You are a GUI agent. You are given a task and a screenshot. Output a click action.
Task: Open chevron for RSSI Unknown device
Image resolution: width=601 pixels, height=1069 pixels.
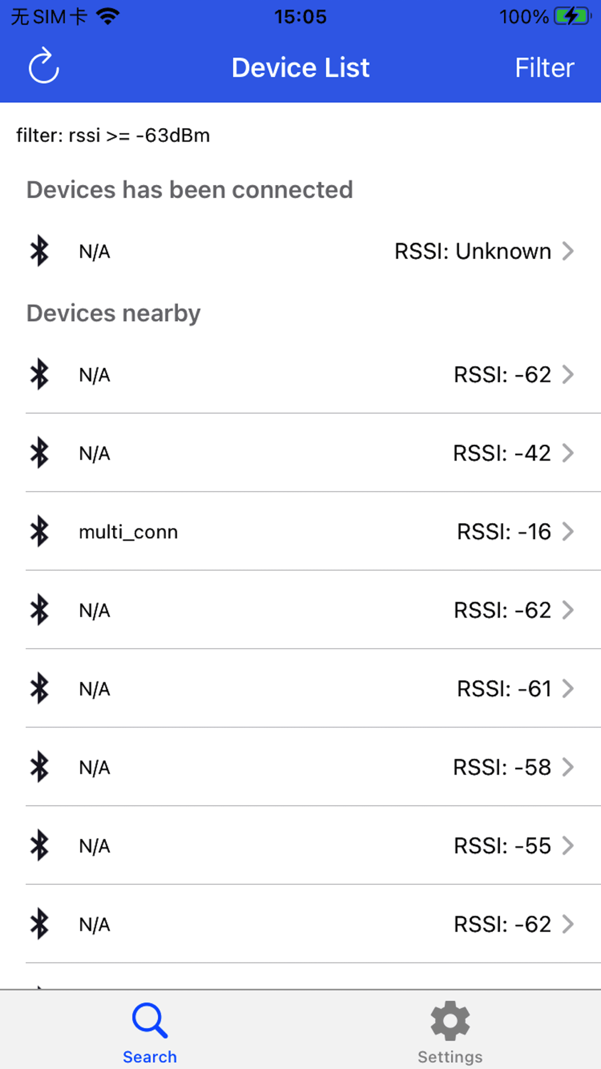click(x=567, y=251)
